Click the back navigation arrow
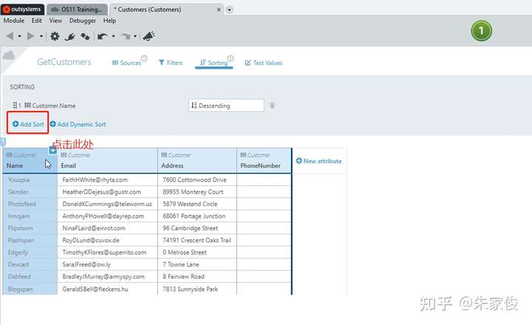Image resolution: width=532 pixels, height=325 pixels. pyautogui.click(x=10, y=36)
